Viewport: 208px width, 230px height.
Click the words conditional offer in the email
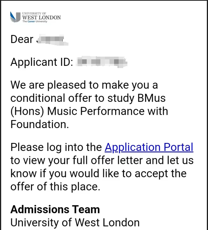tap(51, 98)
